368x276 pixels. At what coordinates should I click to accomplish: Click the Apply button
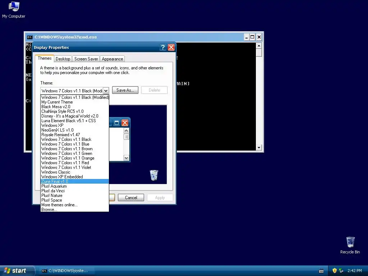click(160, 198)
